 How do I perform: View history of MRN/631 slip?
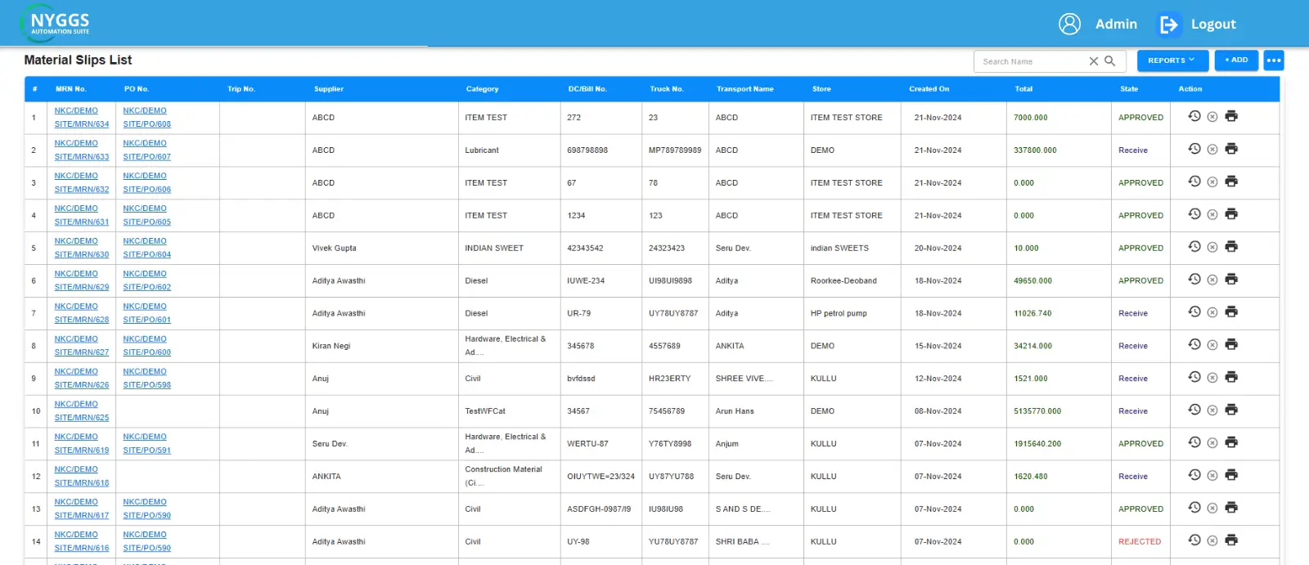click(x=1194, y=214)
